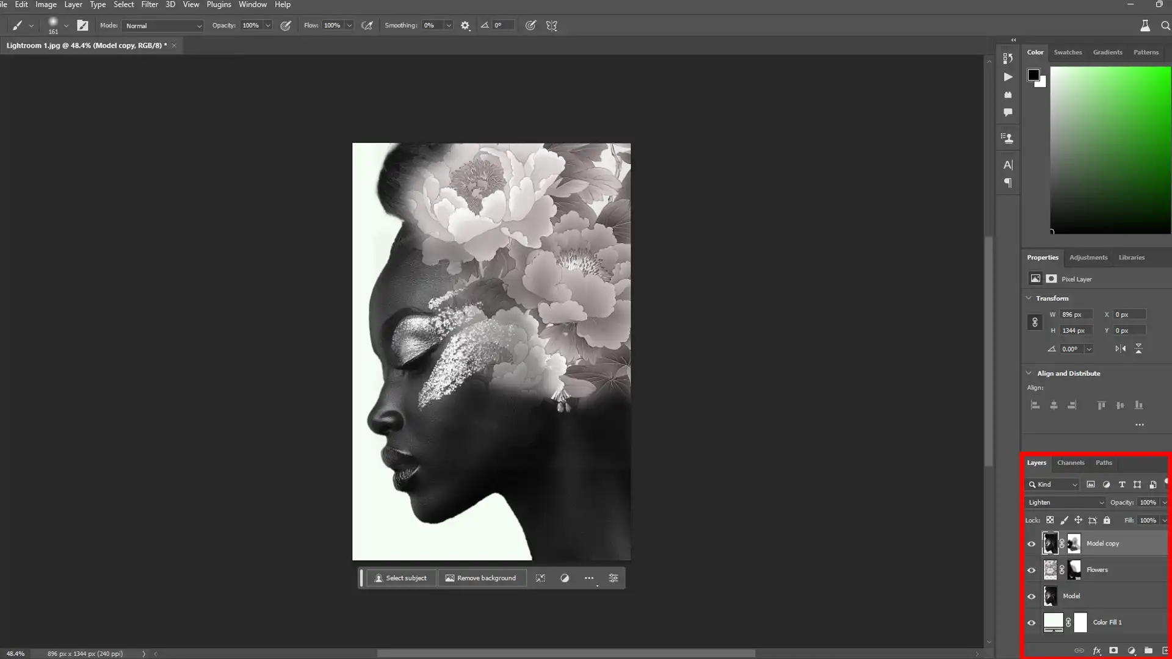Add layer style fx button
The width and height of the screenshot is (1172, 659).
(1096, 650)
